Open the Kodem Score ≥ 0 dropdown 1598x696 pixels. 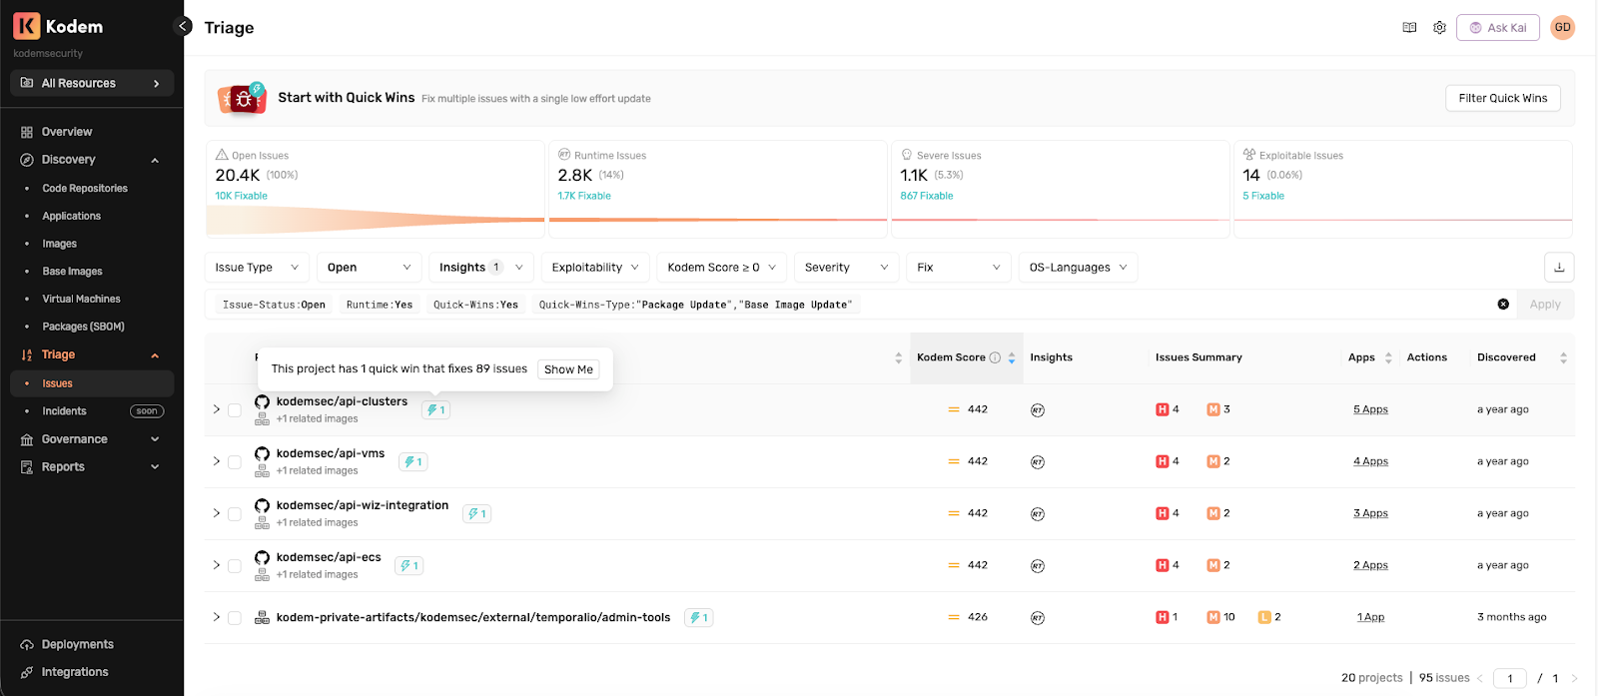722,268
